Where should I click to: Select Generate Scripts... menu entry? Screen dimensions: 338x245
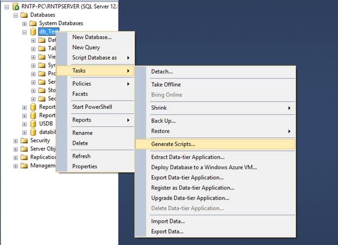[215, 144]
